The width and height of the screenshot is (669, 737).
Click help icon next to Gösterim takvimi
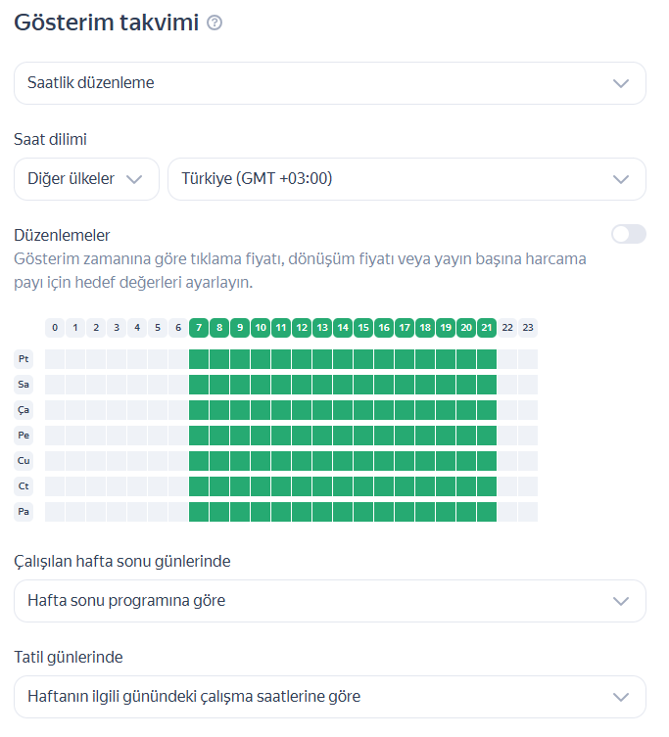click(215, 23)
